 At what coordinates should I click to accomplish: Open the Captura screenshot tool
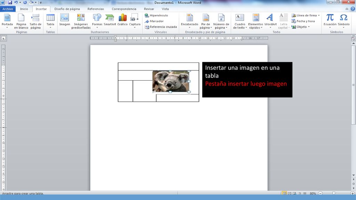click(x=135, y=21)
